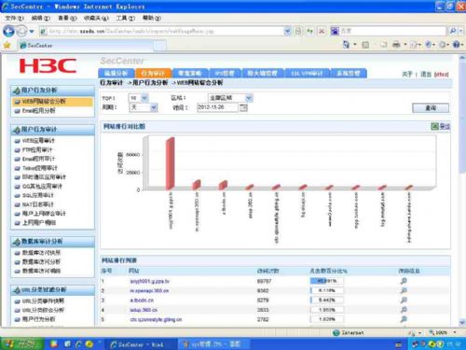Click the favorites star icon
This screenshot has height=350, width=466.
click(7, 46)
